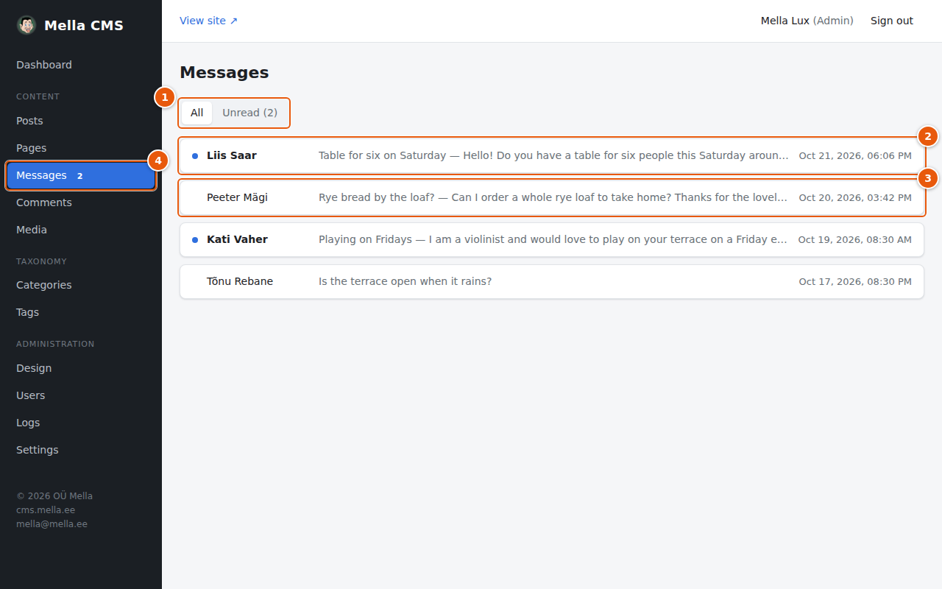Open Comments in the sidebar

click(81, 202)
